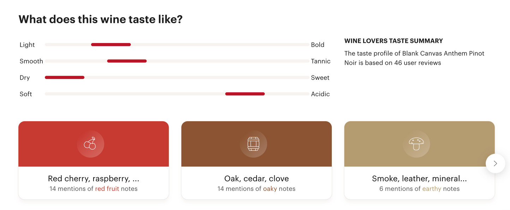This screenshot has width=510, height=210.
Task: Click the mushroom icon on the tan card
Action: [416, 144]
